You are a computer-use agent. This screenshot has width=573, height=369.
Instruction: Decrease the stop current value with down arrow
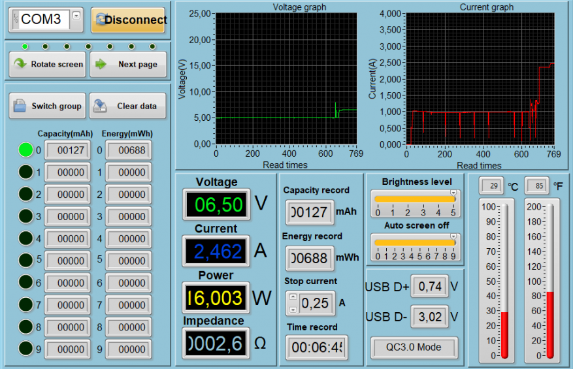pos(293,308)
